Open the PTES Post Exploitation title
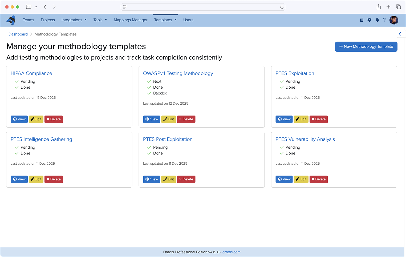406x257 pixels. [x=168, y=139]
